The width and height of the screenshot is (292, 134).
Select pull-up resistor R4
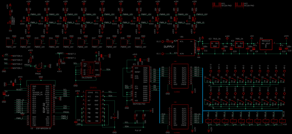(x=135, y=117)
